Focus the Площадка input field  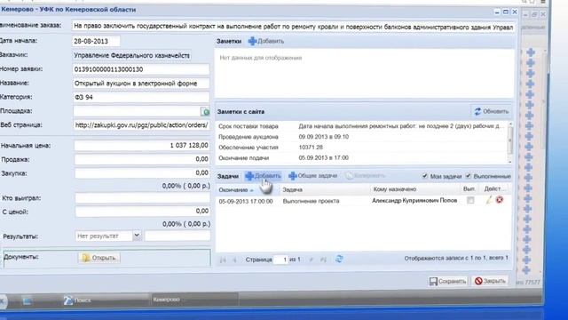[137, 111]
